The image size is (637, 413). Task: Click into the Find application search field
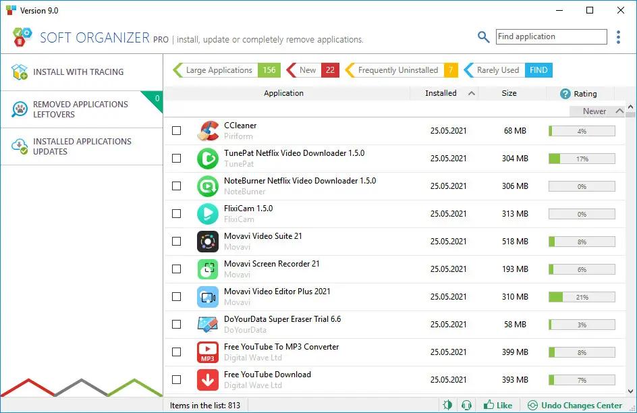pyautogui.click(x=551, y=37)
